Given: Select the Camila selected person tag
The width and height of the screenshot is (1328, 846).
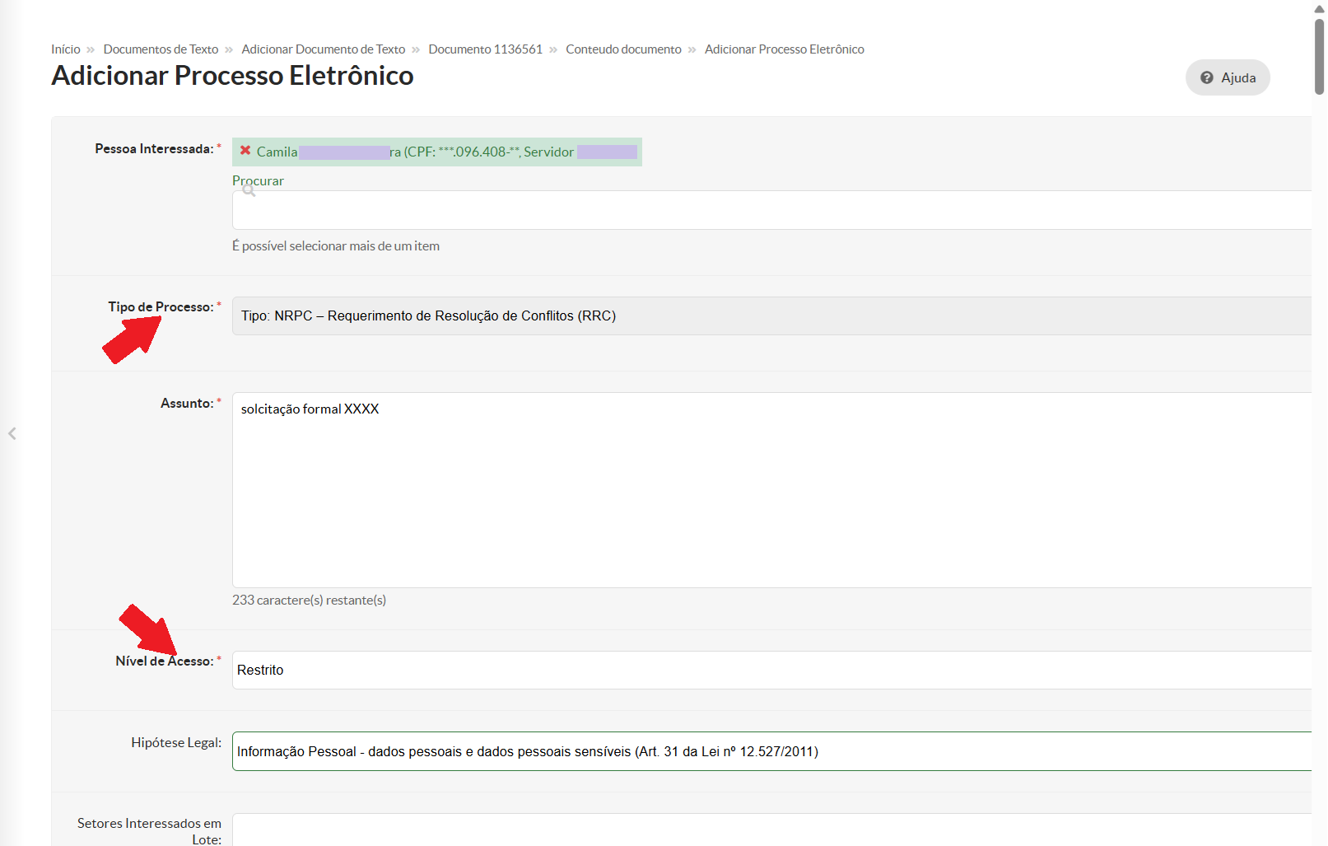Looking at the screenshot, I should (x=436, y=152).
